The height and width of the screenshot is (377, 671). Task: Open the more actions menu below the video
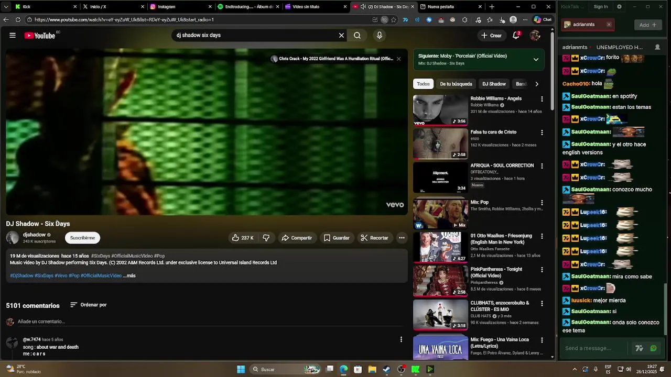(x=402, y=238)
